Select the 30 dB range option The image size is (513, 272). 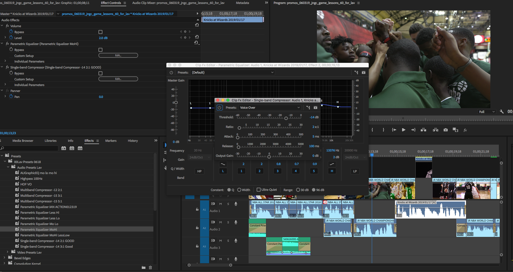pyautogui.click(x=298, y=190)
